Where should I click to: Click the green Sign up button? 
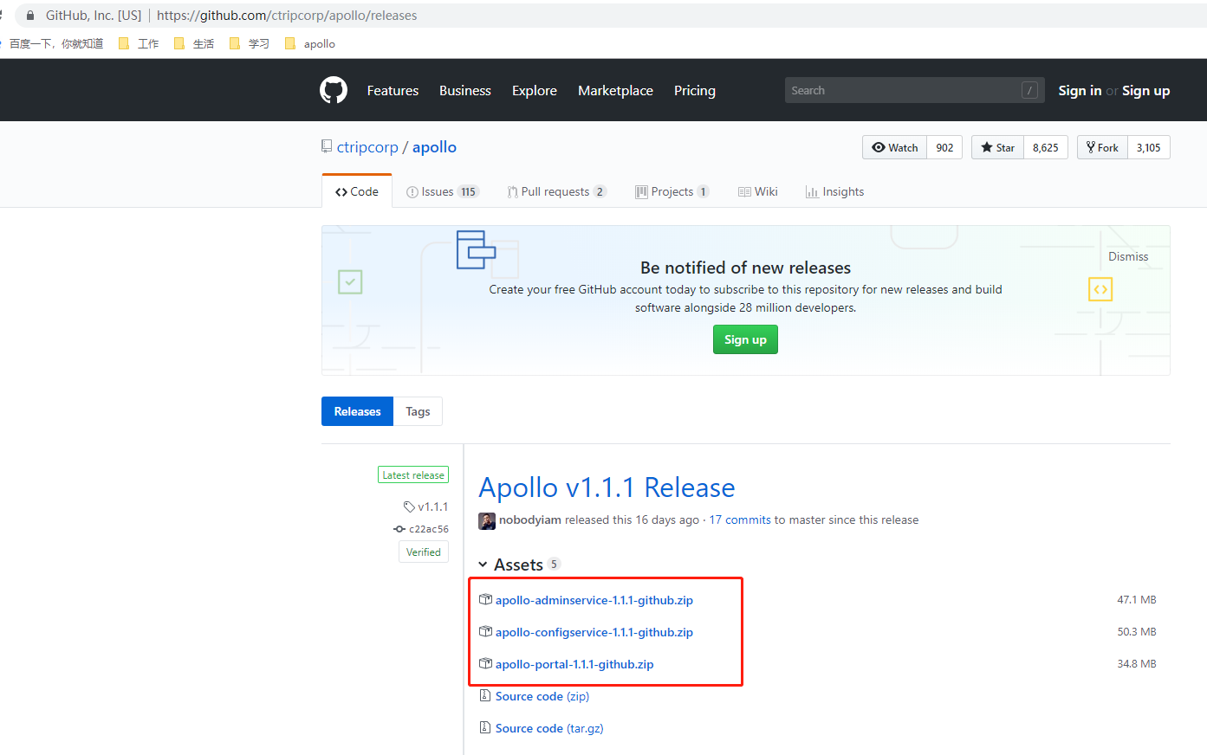(x=745, y=339)
